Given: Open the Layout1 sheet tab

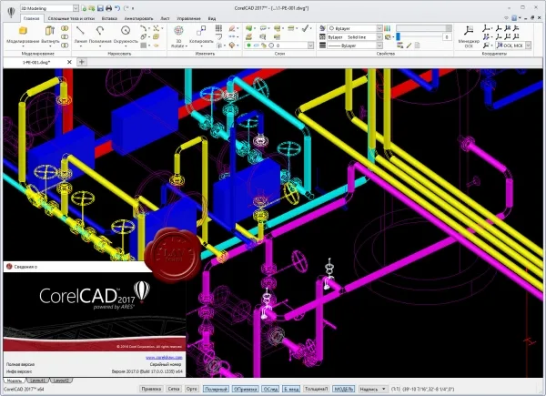Looking at the screenshot, I should coord(37,381).
